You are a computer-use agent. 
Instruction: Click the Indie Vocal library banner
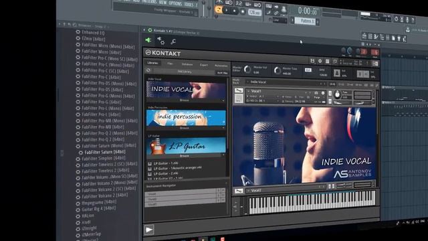186,90
